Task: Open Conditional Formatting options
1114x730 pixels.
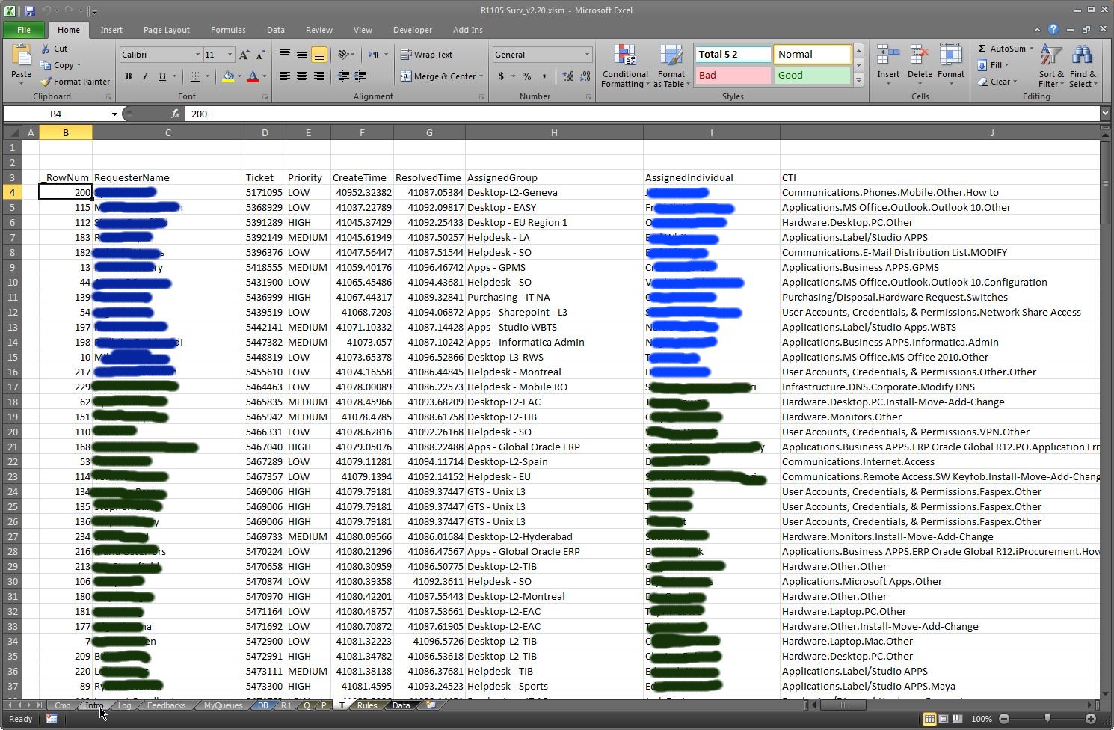Action: click(x=625, y=66)
